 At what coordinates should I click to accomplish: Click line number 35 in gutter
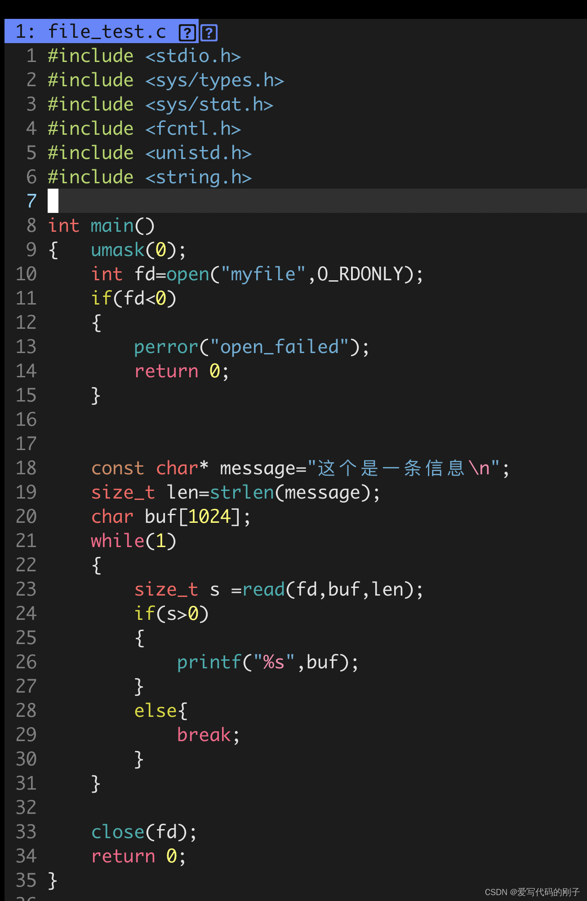point(26,881)
